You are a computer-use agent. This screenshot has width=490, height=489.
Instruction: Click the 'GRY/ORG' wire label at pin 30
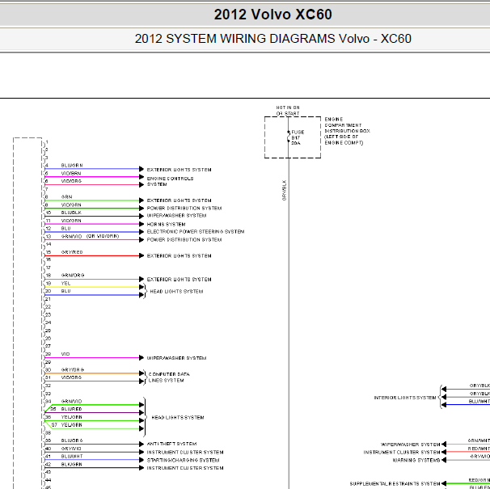73,369
